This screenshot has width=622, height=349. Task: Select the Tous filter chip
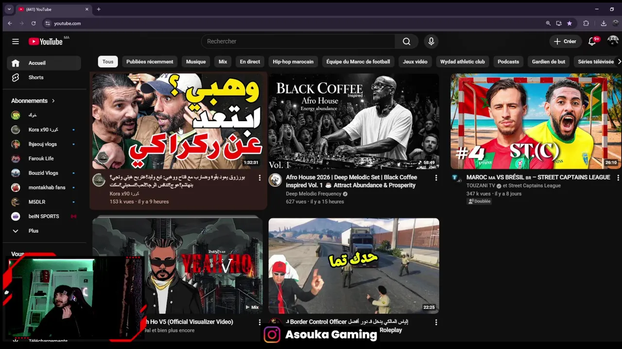[x=108, y=62]
